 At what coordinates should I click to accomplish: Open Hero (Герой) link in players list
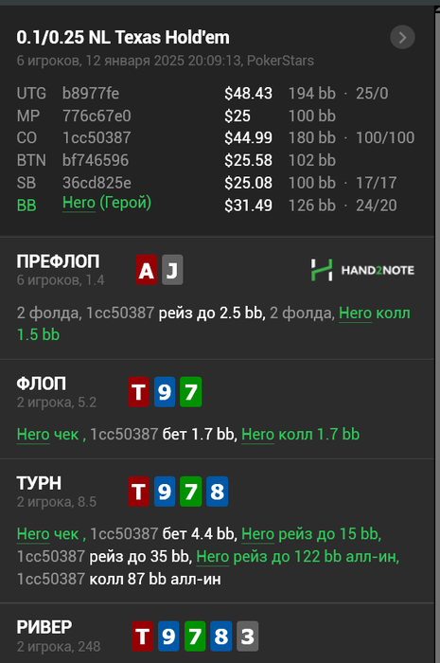[x=107, y=204]
